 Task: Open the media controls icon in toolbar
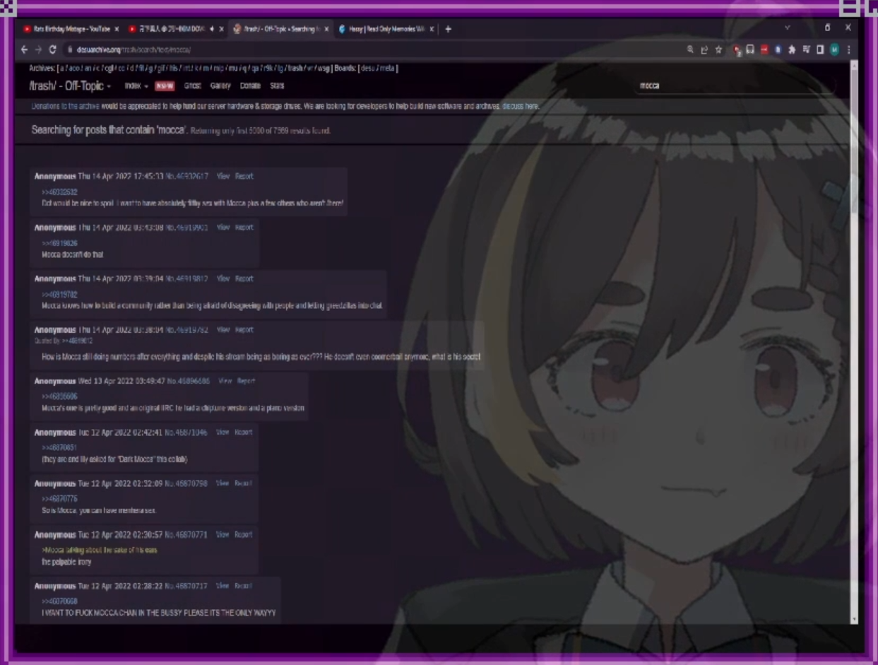click(x=806, y=49)
